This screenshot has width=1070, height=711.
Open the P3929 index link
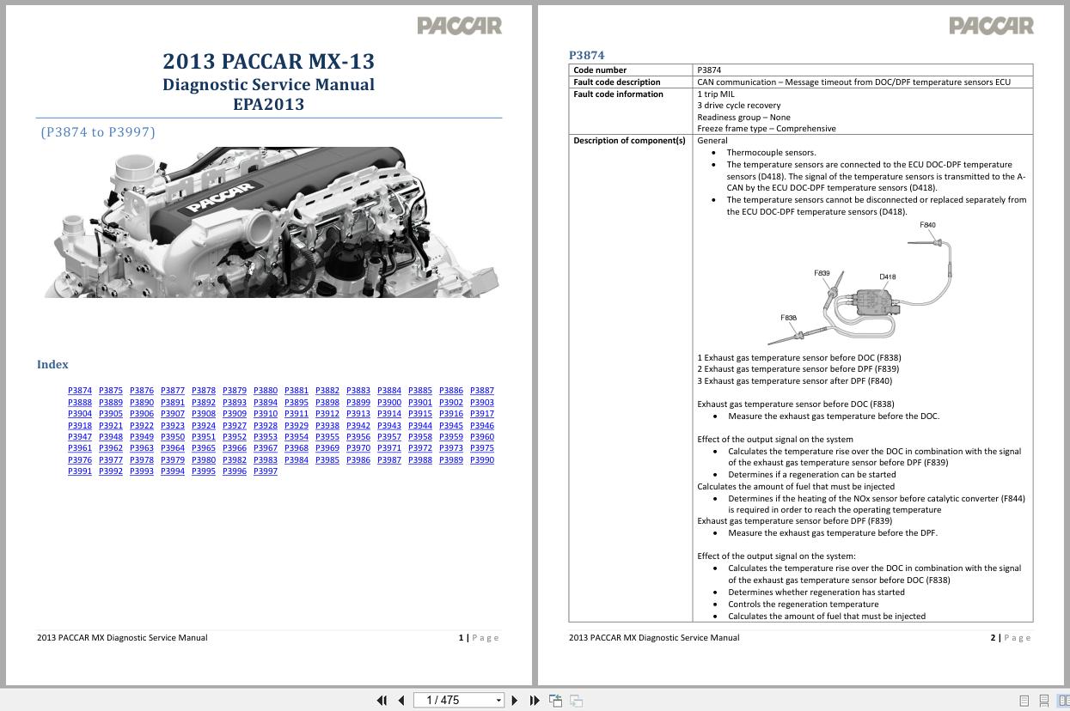tap(297, 425)
